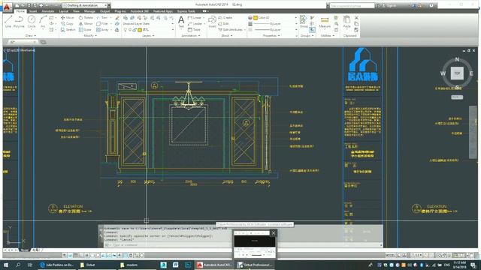The image size is (481, 270).
Task: Switch to the Manage ribbon tab
Action: 89,11
